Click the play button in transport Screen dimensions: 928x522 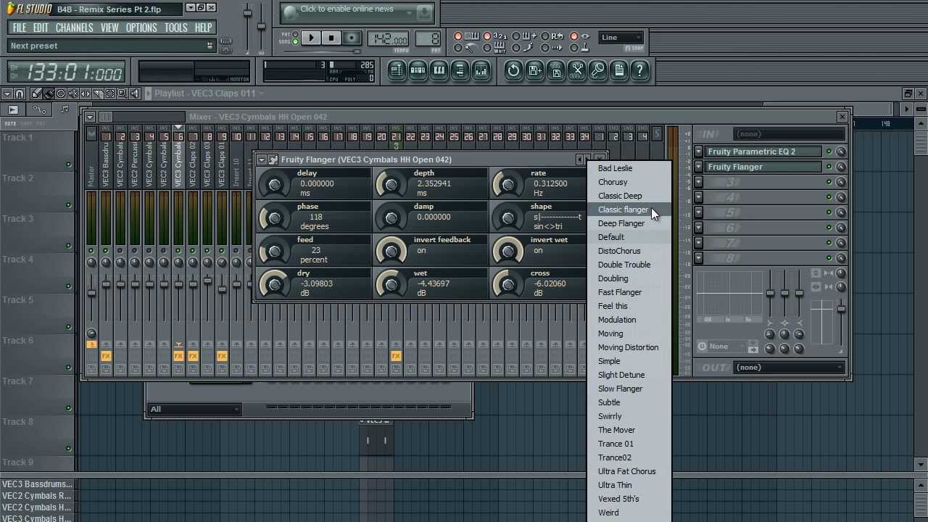(311, 38)
